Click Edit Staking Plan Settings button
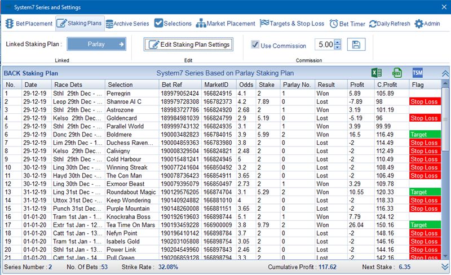 [188, 45]
